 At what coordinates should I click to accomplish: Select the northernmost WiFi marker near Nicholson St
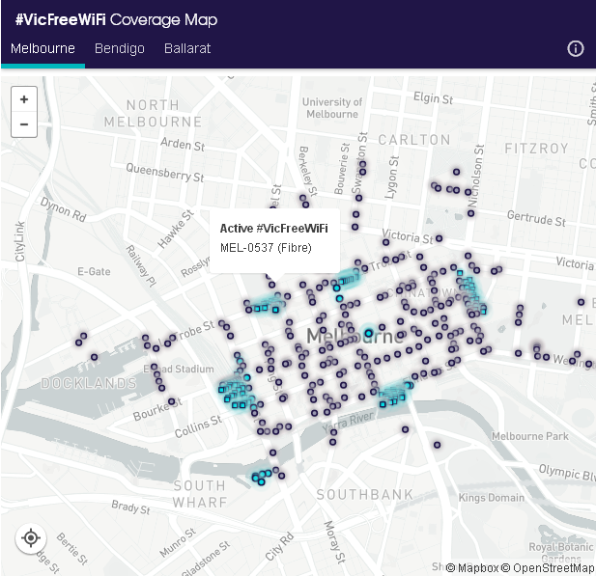pyautogui.click(x=457, y=172)
